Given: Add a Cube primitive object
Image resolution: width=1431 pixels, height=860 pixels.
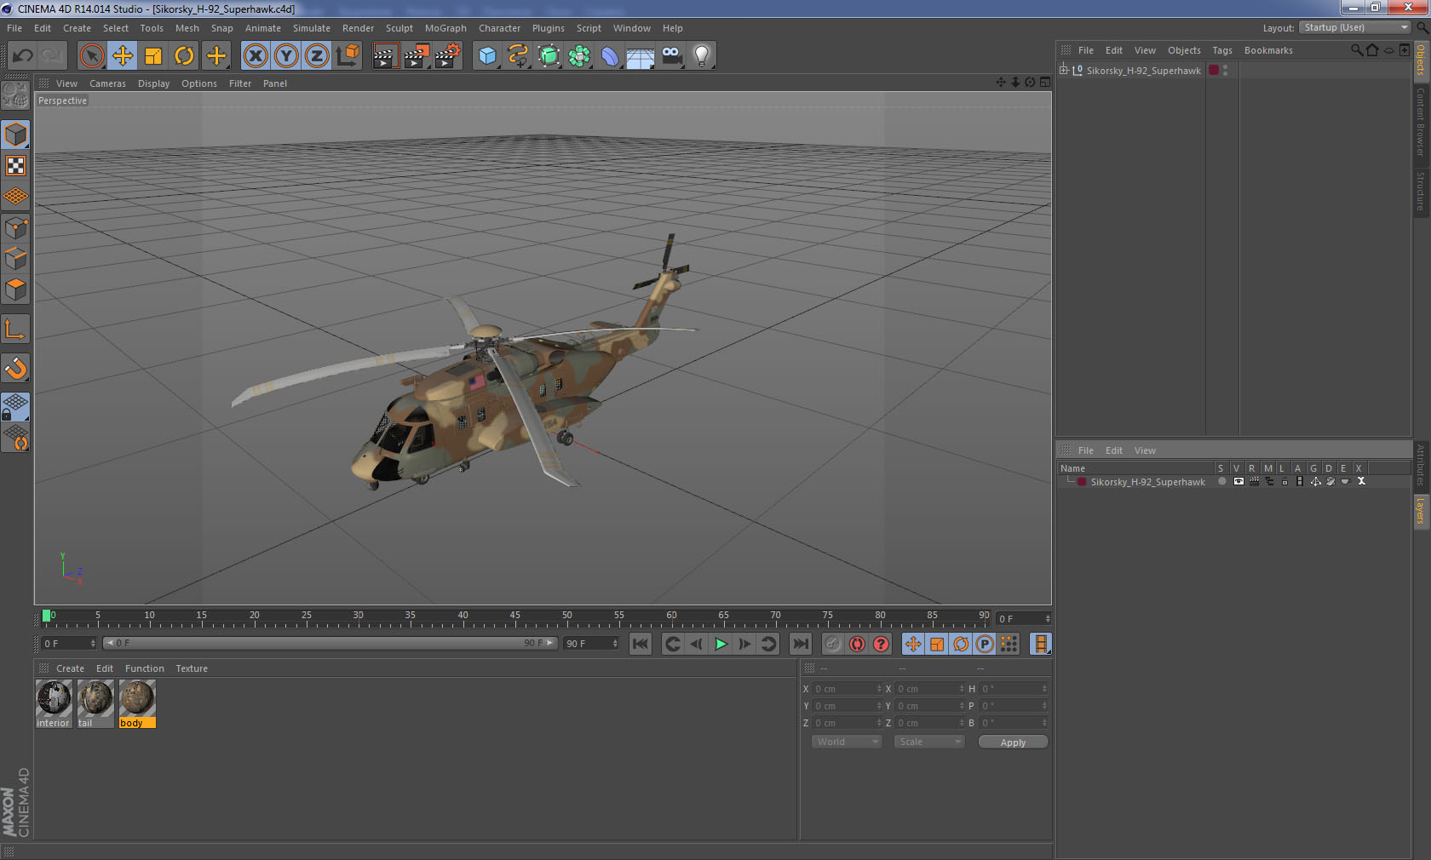Looking at the screenshot, I should coord(487,56).
